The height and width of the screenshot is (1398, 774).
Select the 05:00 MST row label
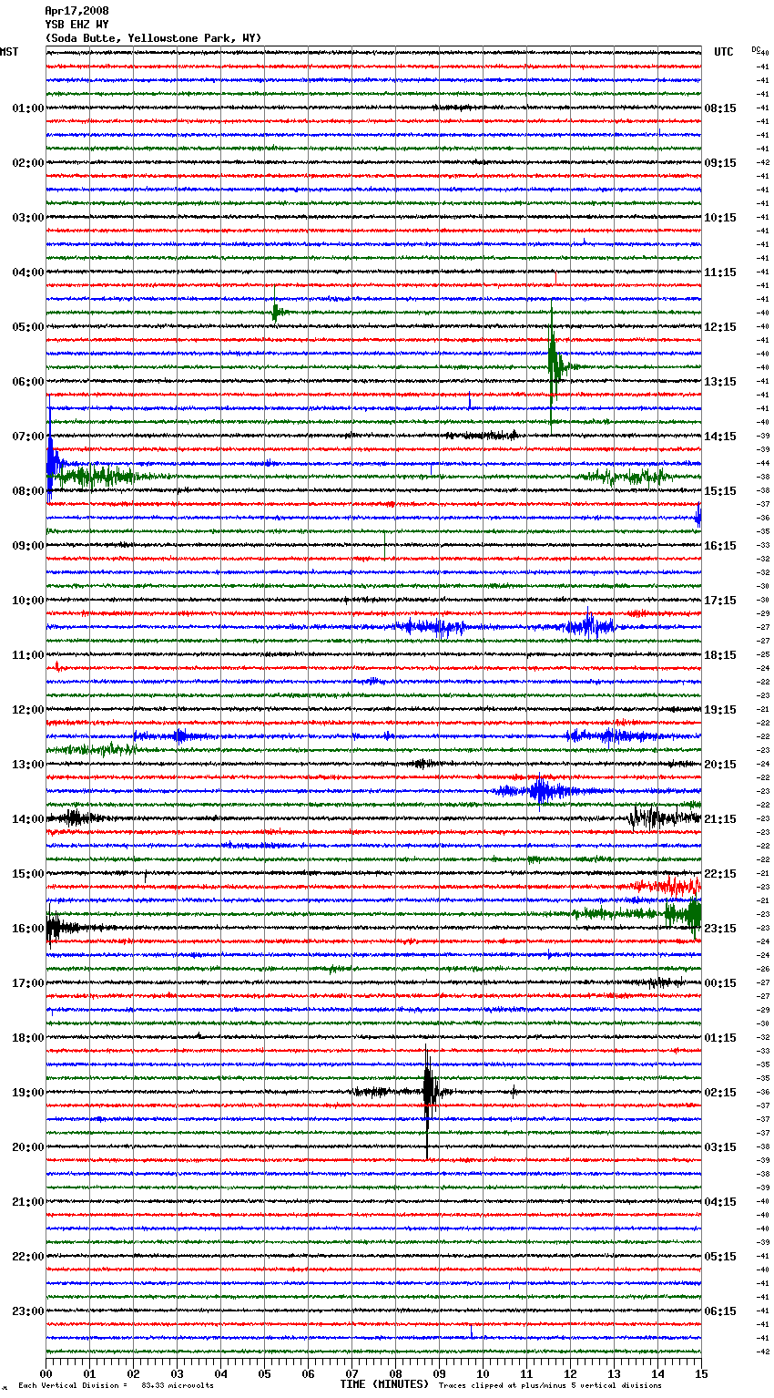pos(28,327)
